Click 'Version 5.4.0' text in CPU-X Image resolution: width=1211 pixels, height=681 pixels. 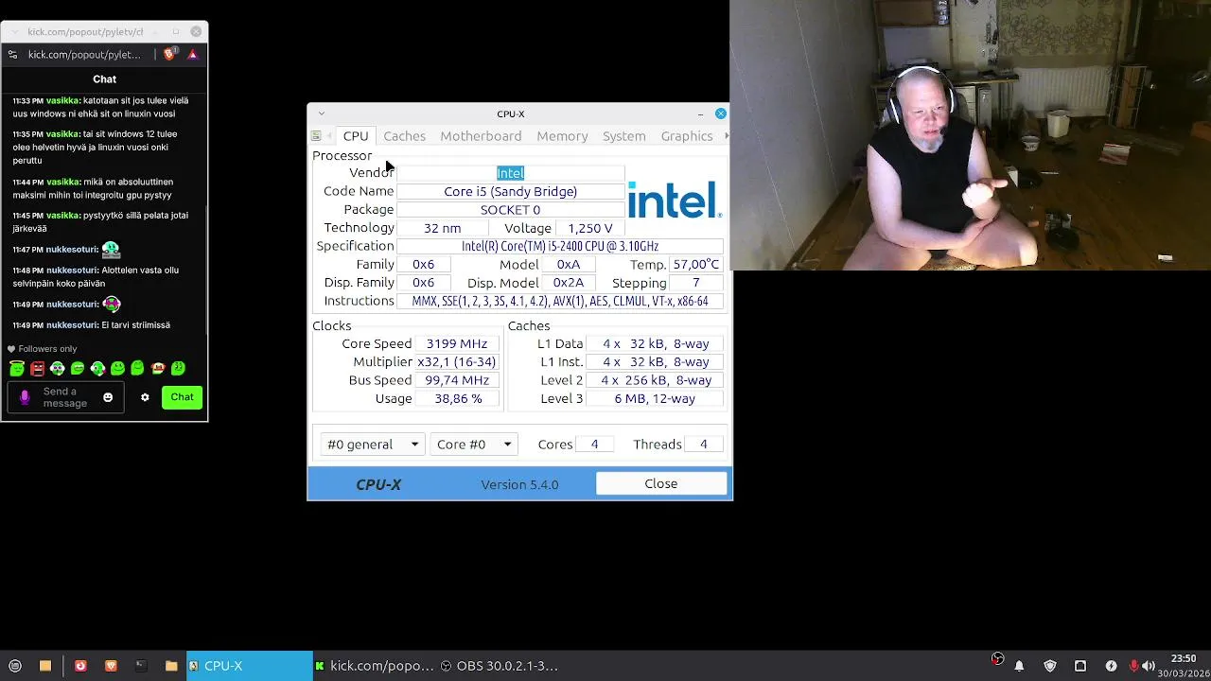[x=519, y=484]
